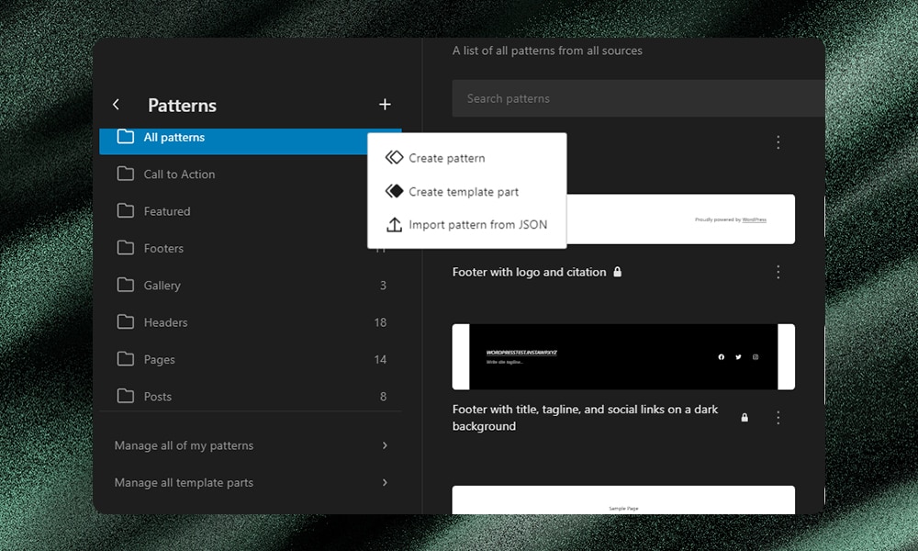Screen dimensions: 918x551
Task: Focus the Search patterns field
Action: (633, 98)
